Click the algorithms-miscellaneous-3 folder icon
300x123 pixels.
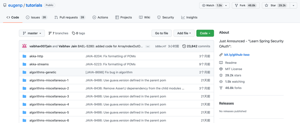(24, 96)
